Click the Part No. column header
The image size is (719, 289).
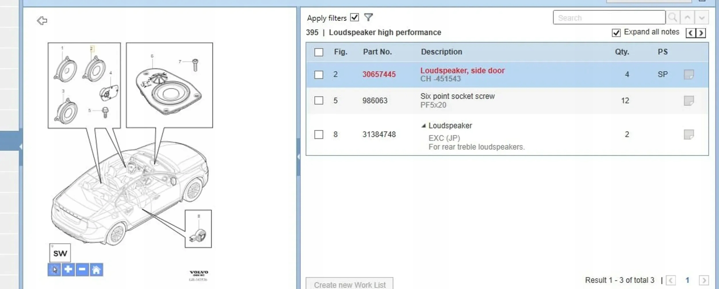coord(377,52)
